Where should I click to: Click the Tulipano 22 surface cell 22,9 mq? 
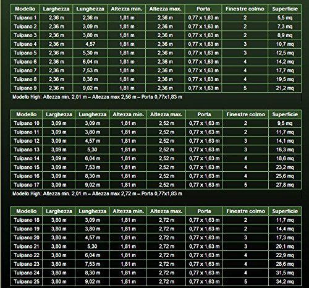click(x=285, y=255)
